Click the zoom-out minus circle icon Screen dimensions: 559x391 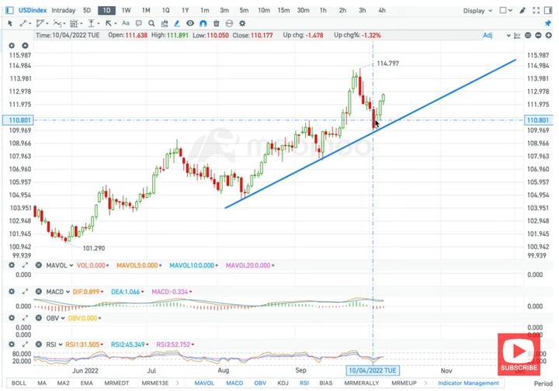click(x=538, y=35)
